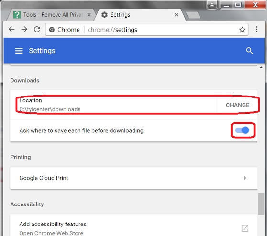Click the browser forward arrow
The width and height of the screenshot is (267, 236).
tap(24, 30)
